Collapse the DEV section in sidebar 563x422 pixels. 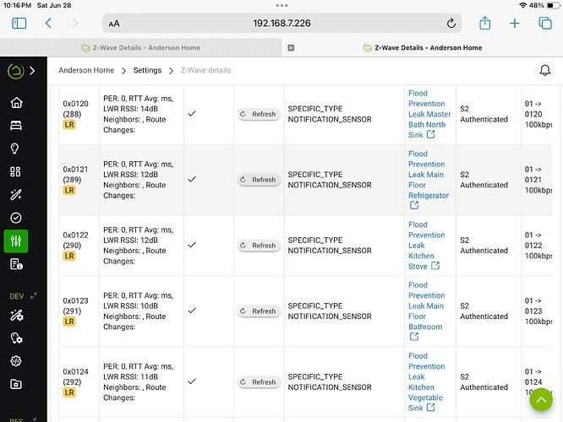[34, 295]
